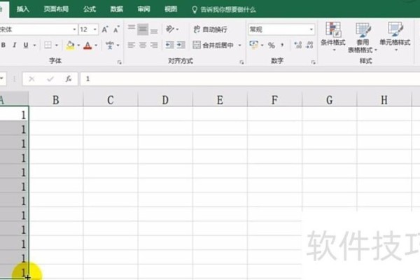Decrease cell indent

(169, 45)
